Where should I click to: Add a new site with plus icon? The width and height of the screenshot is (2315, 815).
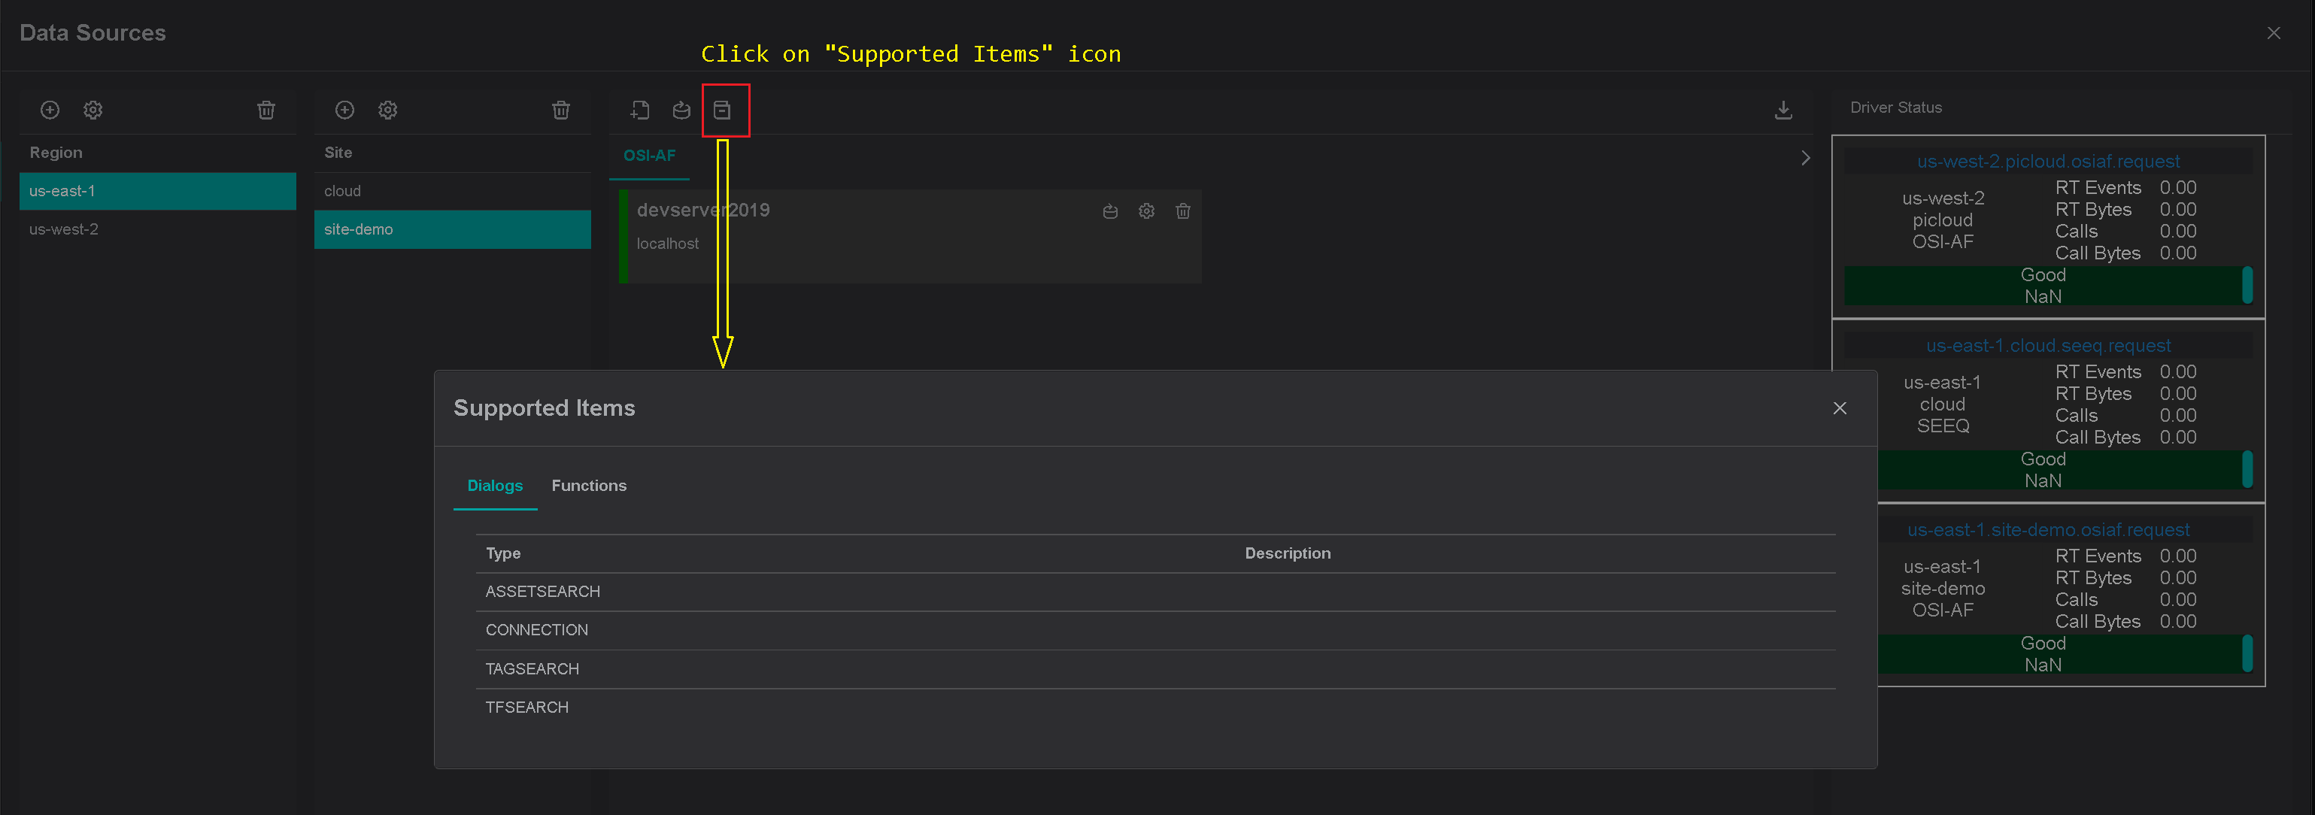click(x=345, y=110)
